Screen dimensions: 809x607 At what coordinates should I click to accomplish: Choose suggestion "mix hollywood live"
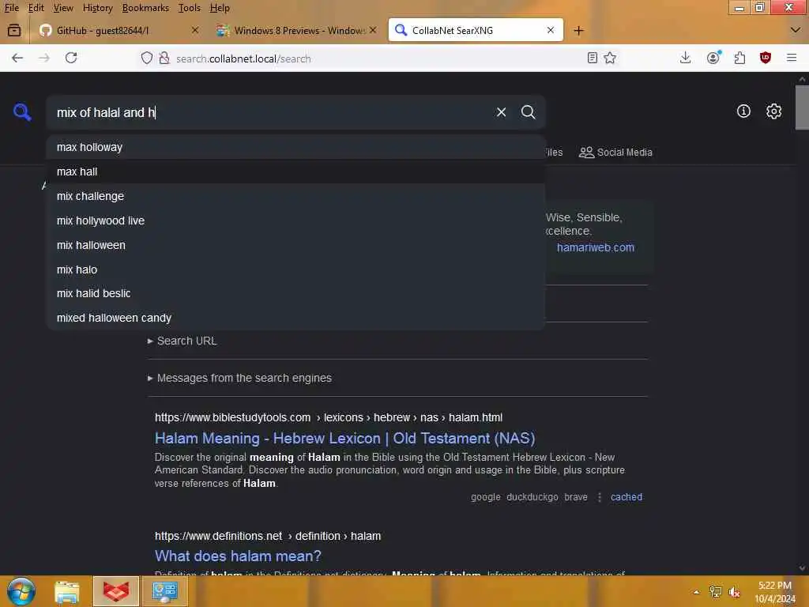[x=295, y=221]
